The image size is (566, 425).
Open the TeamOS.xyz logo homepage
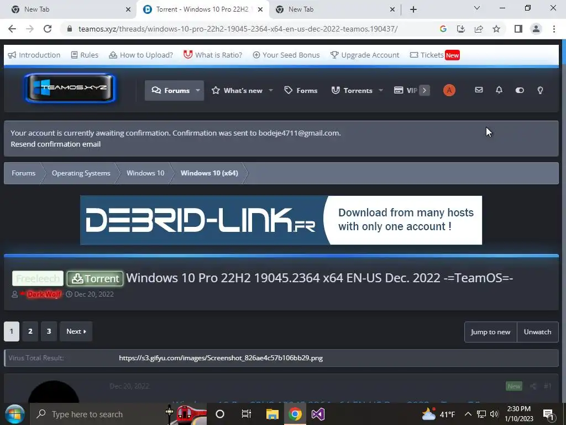(x=70, y=88)
